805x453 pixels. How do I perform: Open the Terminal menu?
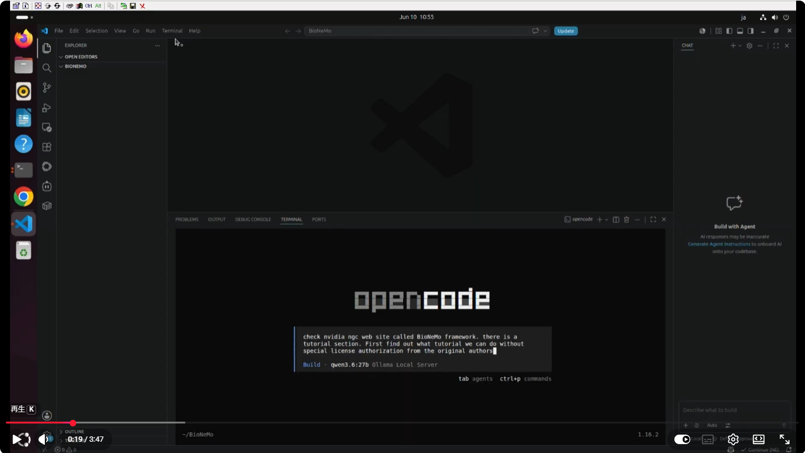(172, 31)
